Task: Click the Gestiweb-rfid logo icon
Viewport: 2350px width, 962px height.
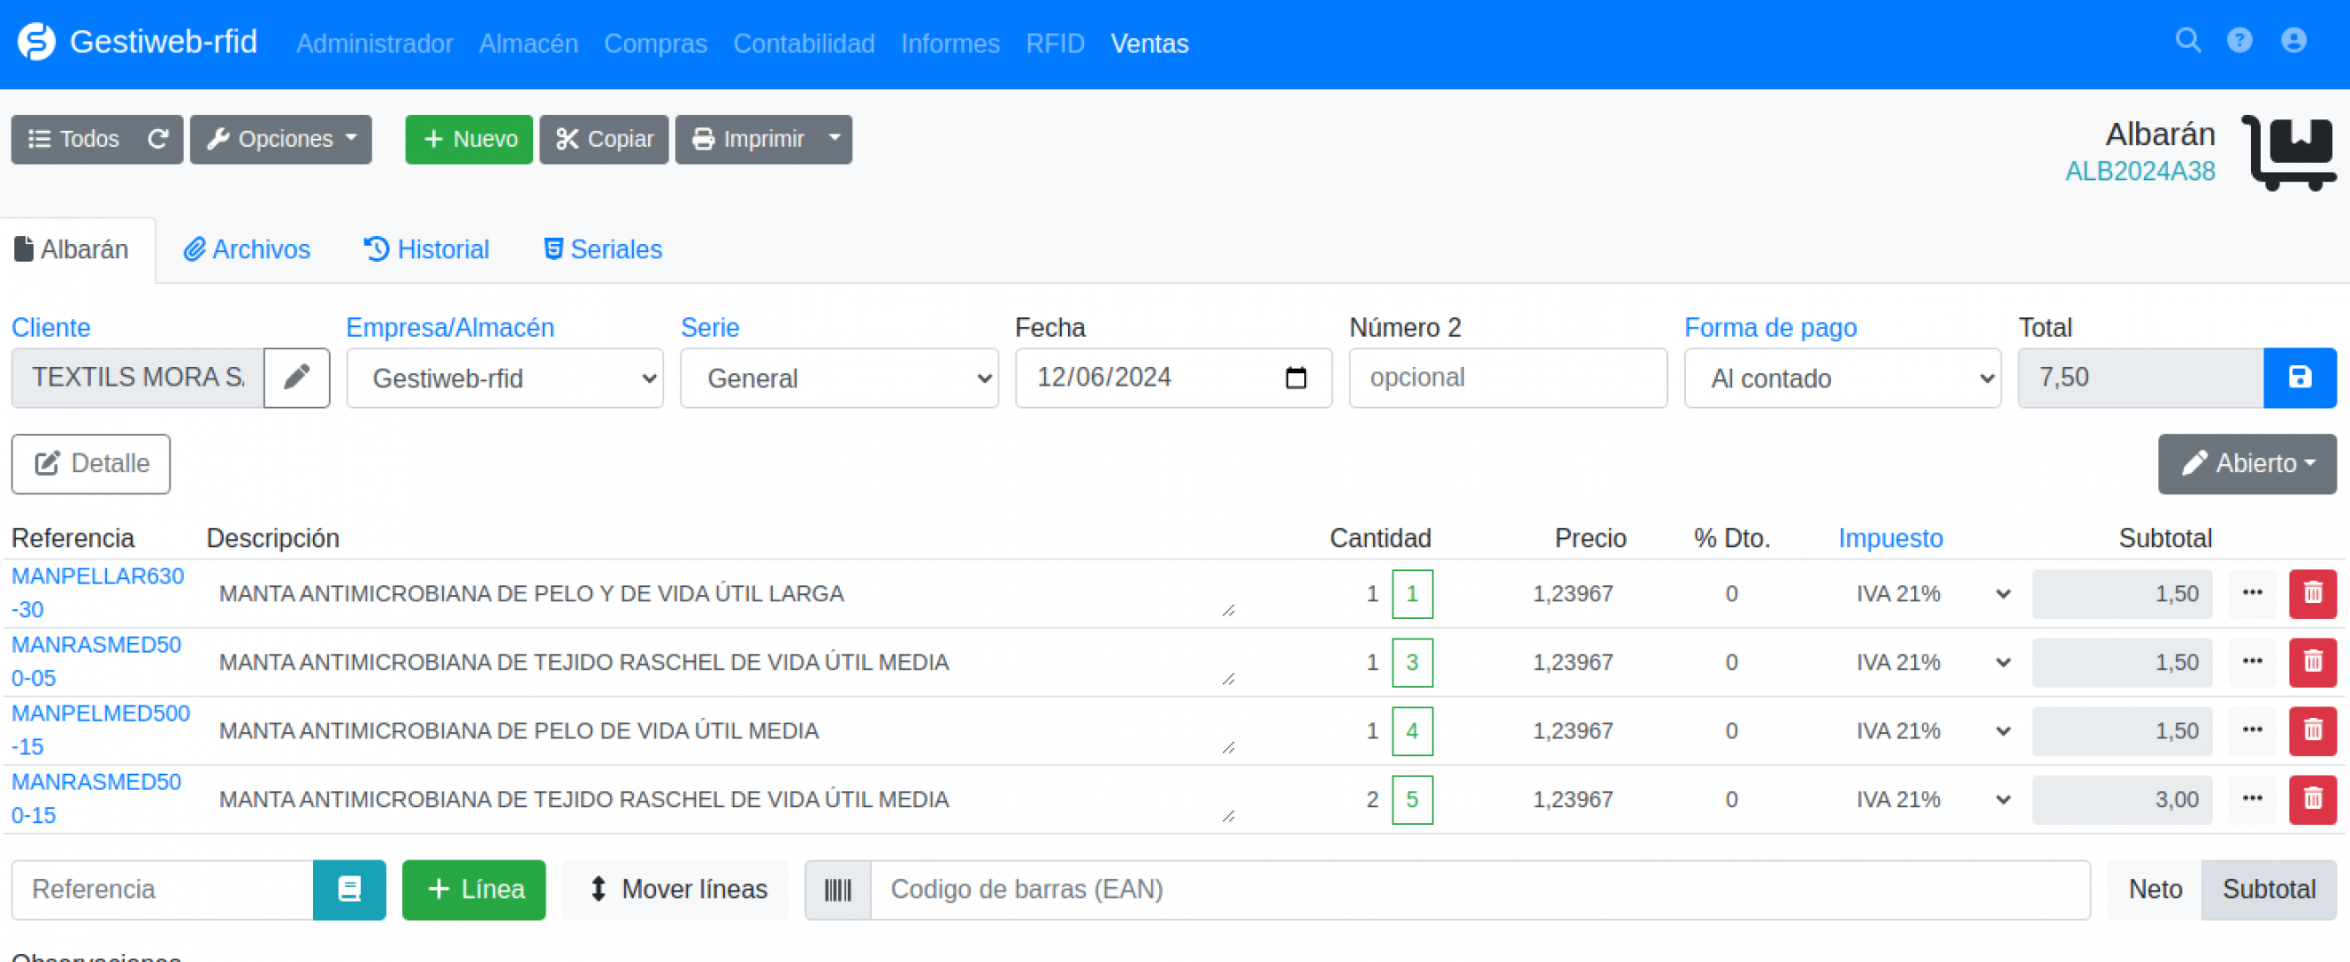Action: [37, 42]
